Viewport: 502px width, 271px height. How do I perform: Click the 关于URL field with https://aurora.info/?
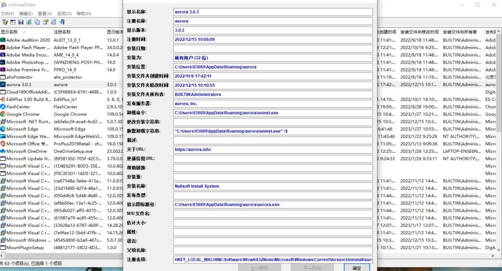[x=273, y=149]
